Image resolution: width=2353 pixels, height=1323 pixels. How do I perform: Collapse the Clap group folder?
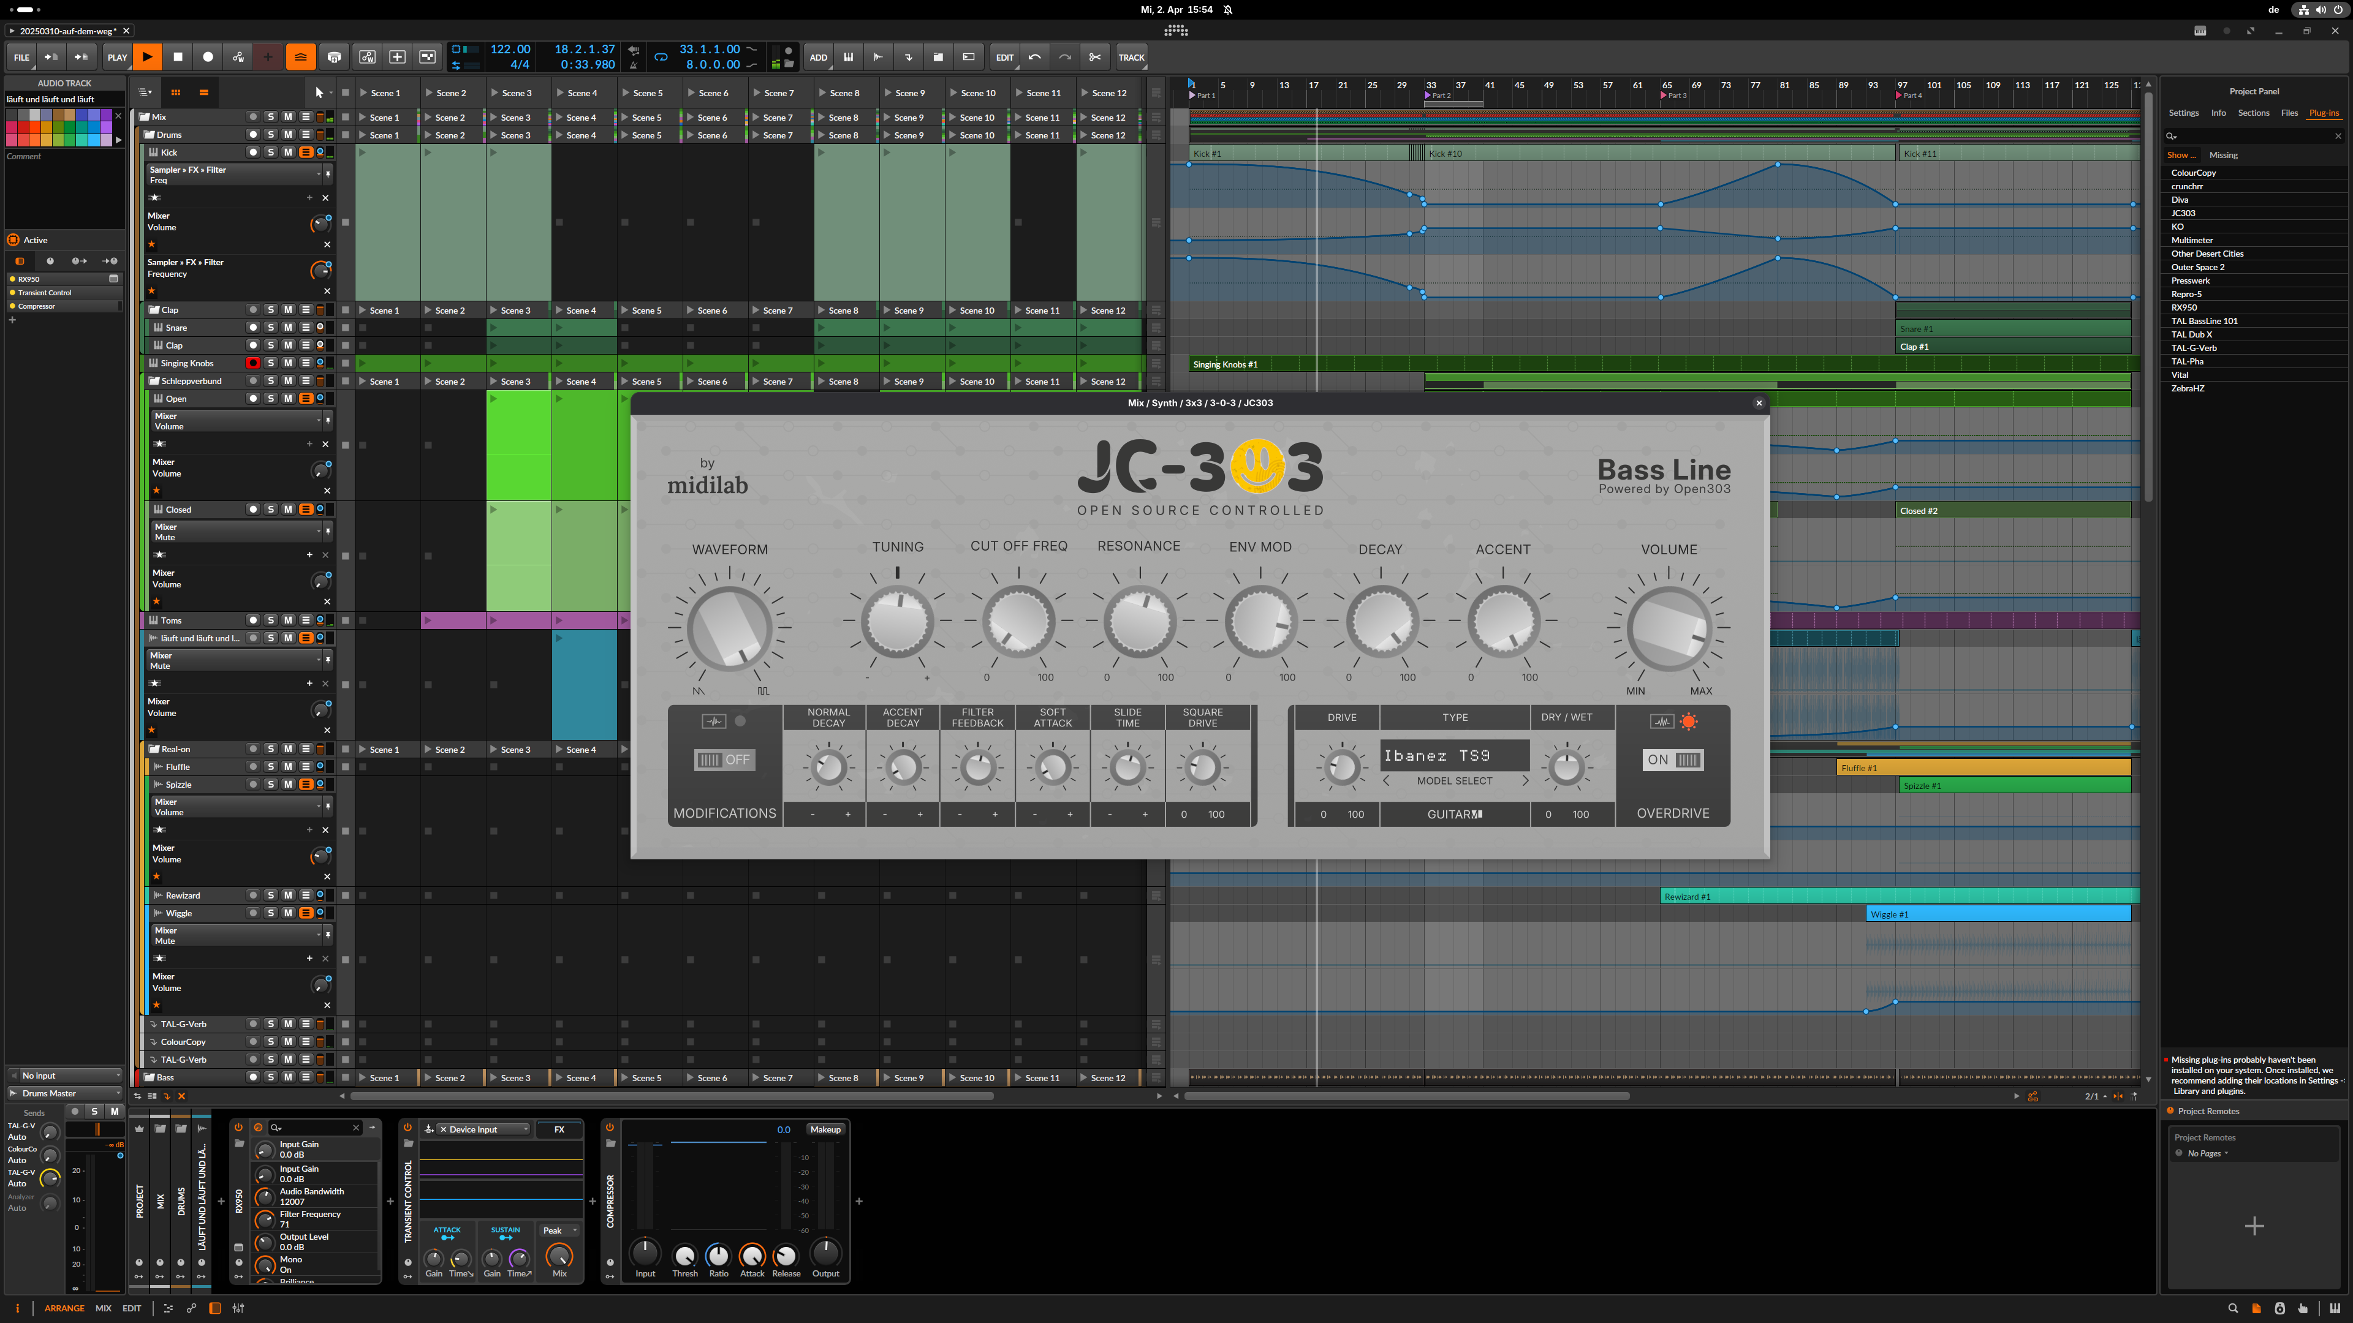click(x=154, y=311)
